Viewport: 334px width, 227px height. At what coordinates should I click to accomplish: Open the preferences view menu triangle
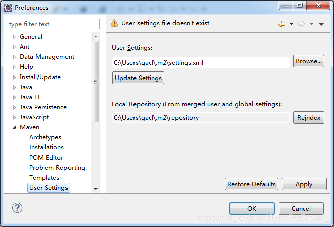(321, 24)
